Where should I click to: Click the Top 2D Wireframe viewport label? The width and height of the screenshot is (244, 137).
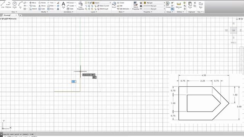(x=8, y=19)
